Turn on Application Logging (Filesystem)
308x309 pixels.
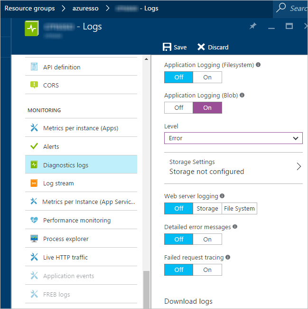[x=207, y=77]
